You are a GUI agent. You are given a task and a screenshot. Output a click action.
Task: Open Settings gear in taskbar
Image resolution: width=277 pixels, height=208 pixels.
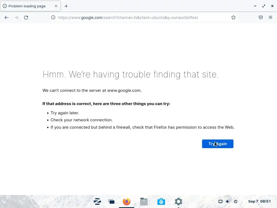[x=179, y=201]
